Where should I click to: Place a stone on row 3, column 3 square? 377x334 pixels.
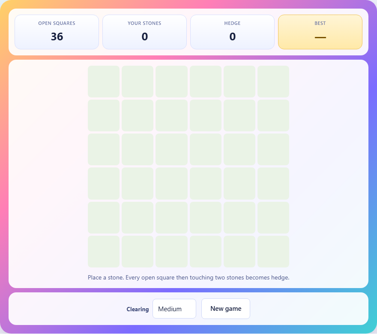[171, 149]
